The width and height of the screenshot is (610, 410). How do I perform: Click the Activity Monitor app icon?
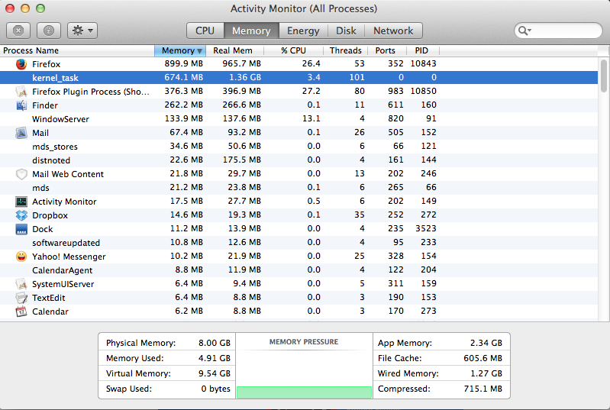pyautogui.click(x=21, y=202)
